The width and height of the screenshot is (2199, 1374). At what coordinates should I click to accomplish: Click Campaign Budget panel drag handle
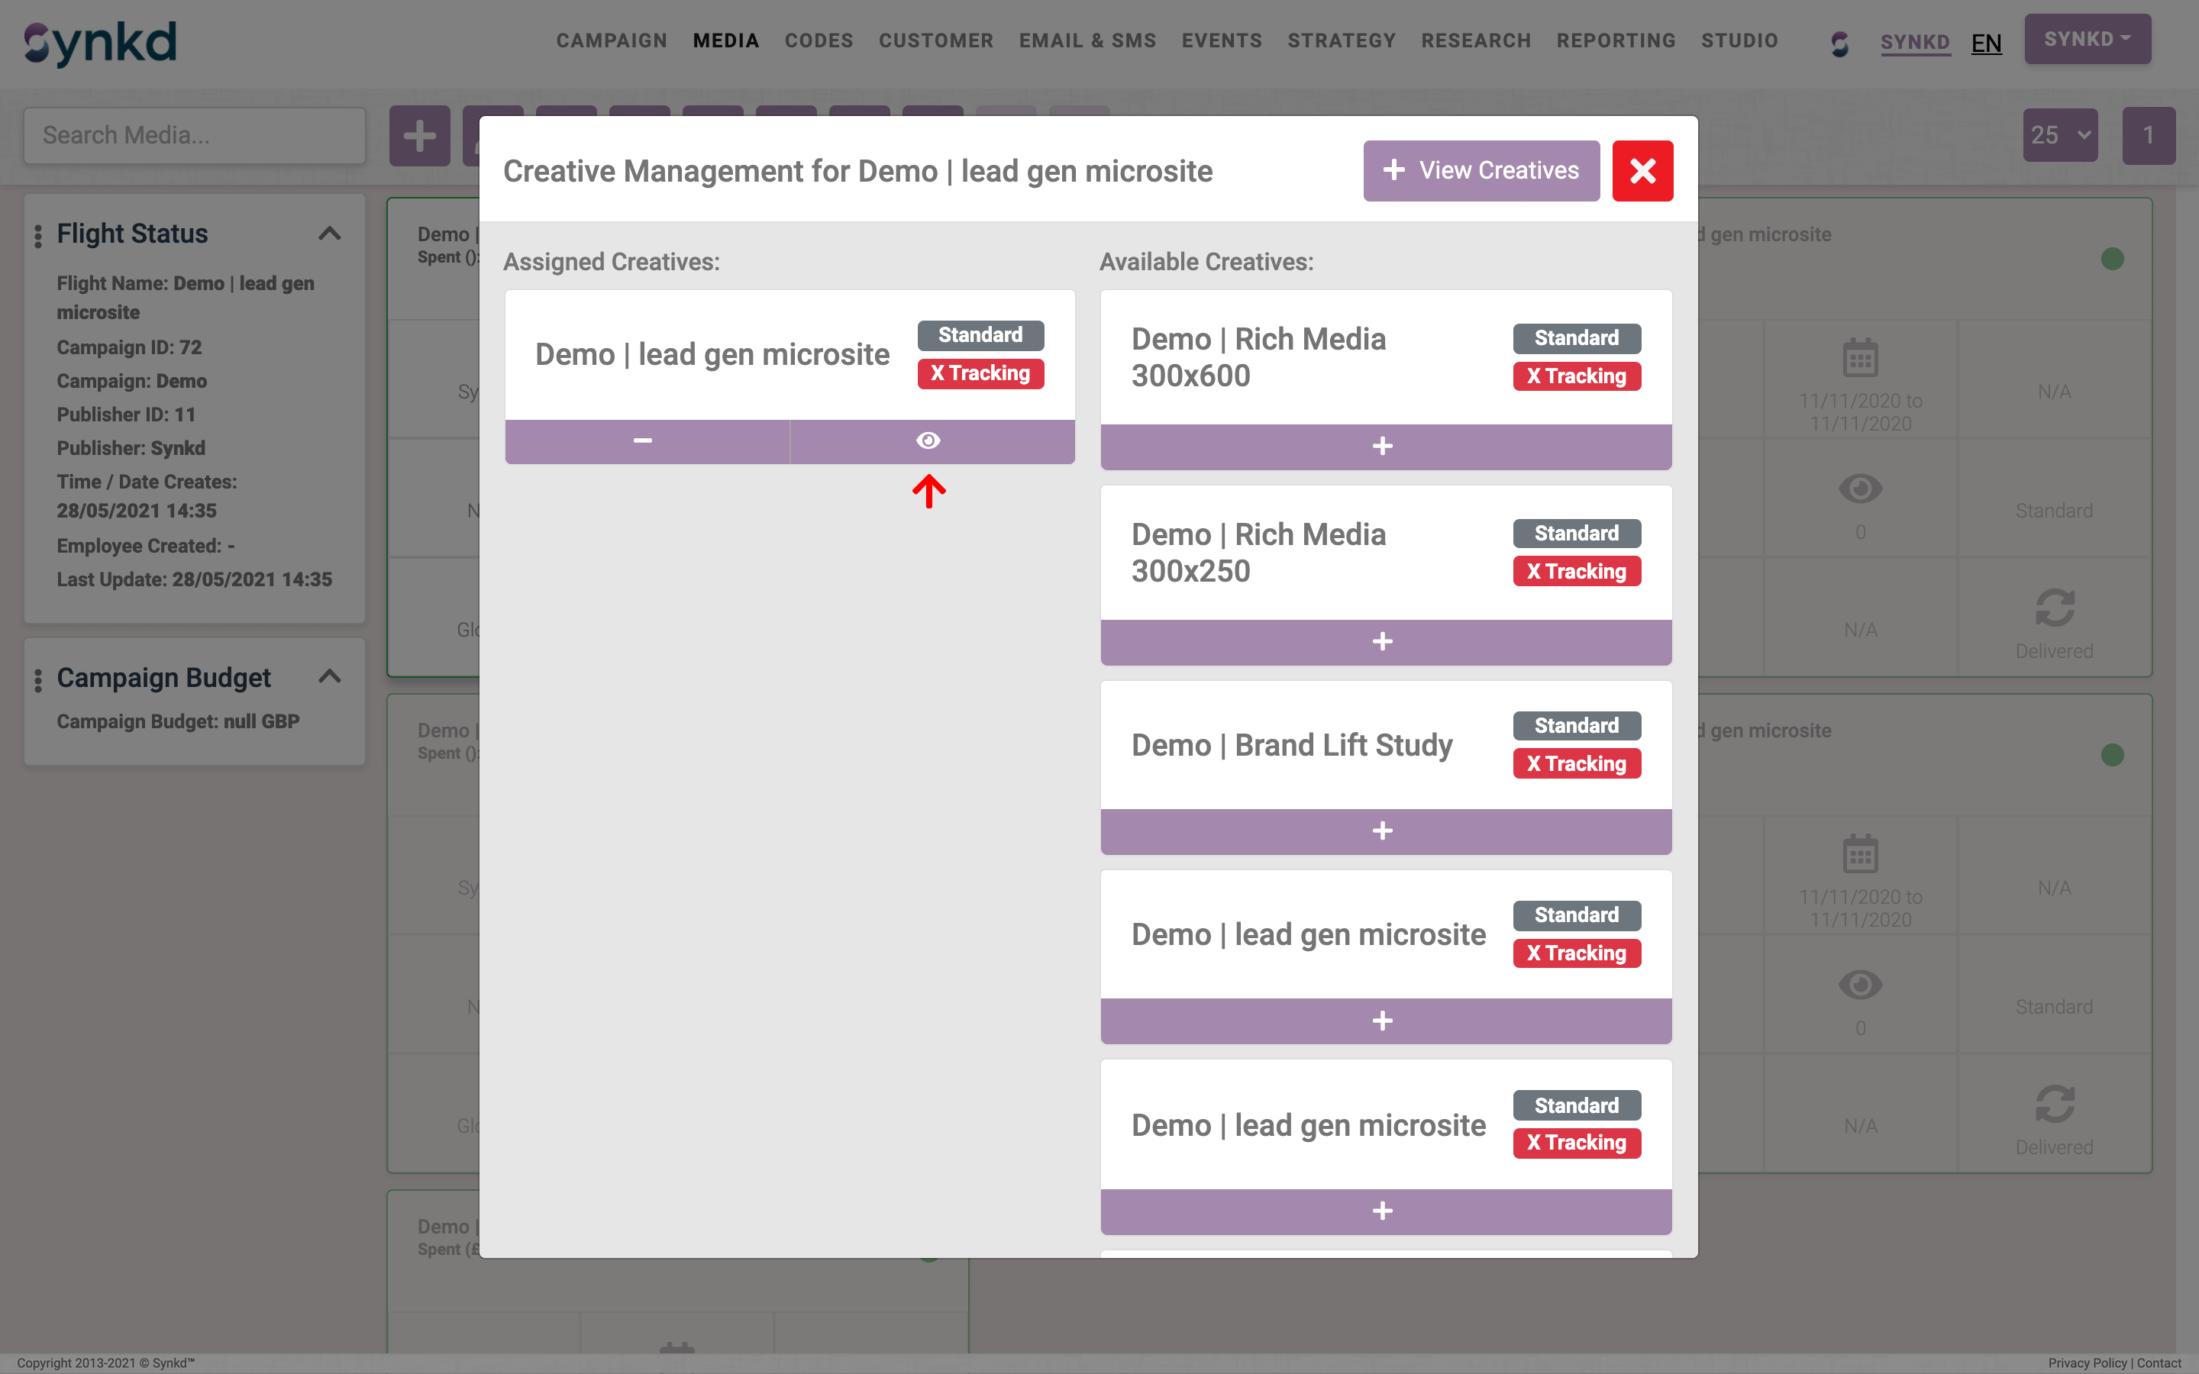click(x=38, y=679)
